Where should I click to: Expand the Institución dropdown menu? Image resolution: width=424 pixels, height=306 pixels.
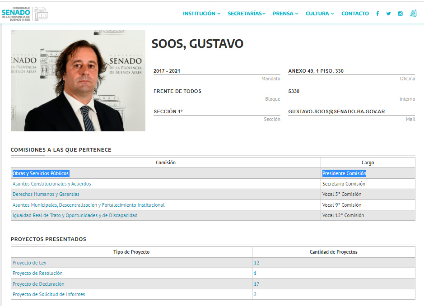(201, 14)
